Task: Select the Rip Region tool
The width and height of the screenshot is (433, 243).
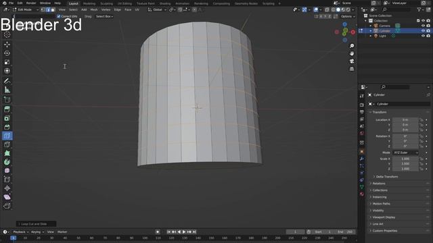Action: pyautogui.click(x=7, y=206)
